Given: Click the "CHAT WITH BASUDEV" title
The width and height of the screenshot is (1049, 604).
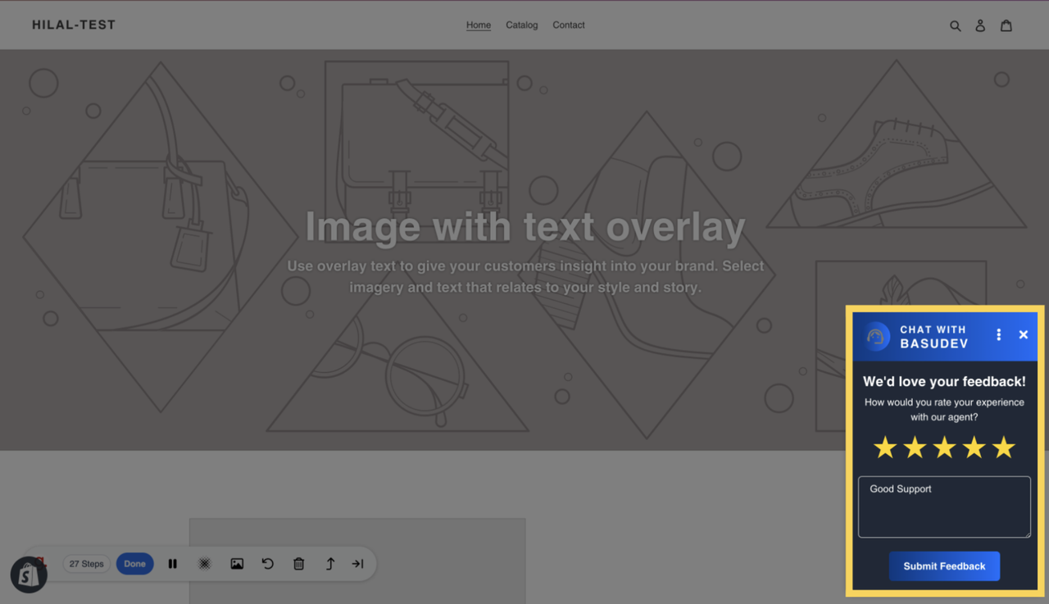Looking at the screenshot, I should click(934, 337).
